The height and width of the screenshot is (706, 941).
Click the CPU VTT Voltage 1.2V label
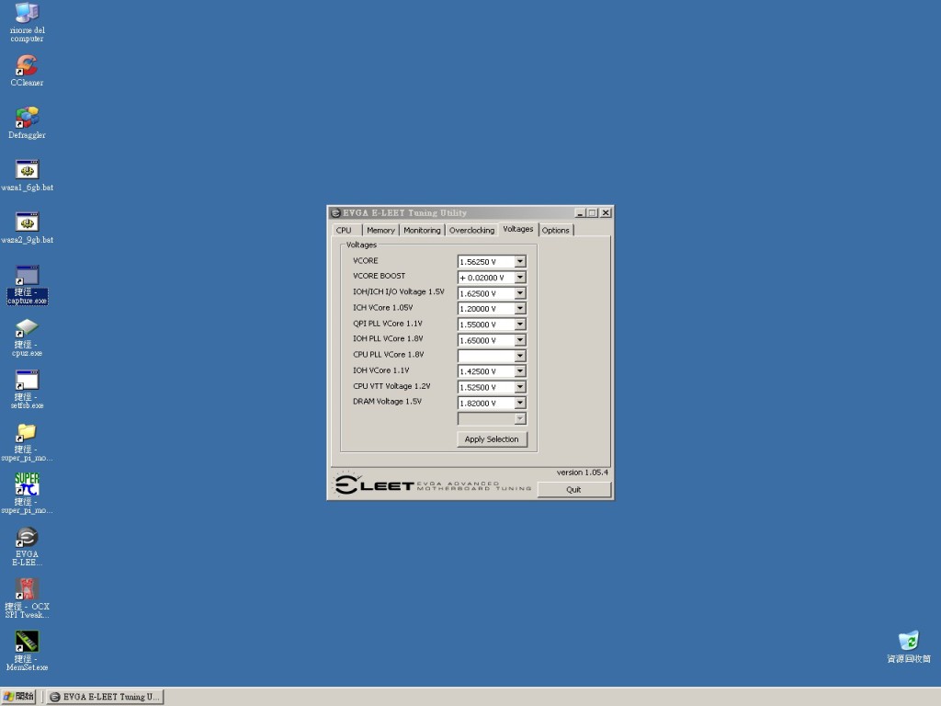pyautogui.click(x=391, y=386)
